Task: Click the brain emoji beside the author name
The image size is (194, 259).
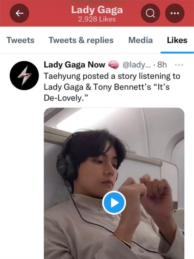Action: point(113,65)
